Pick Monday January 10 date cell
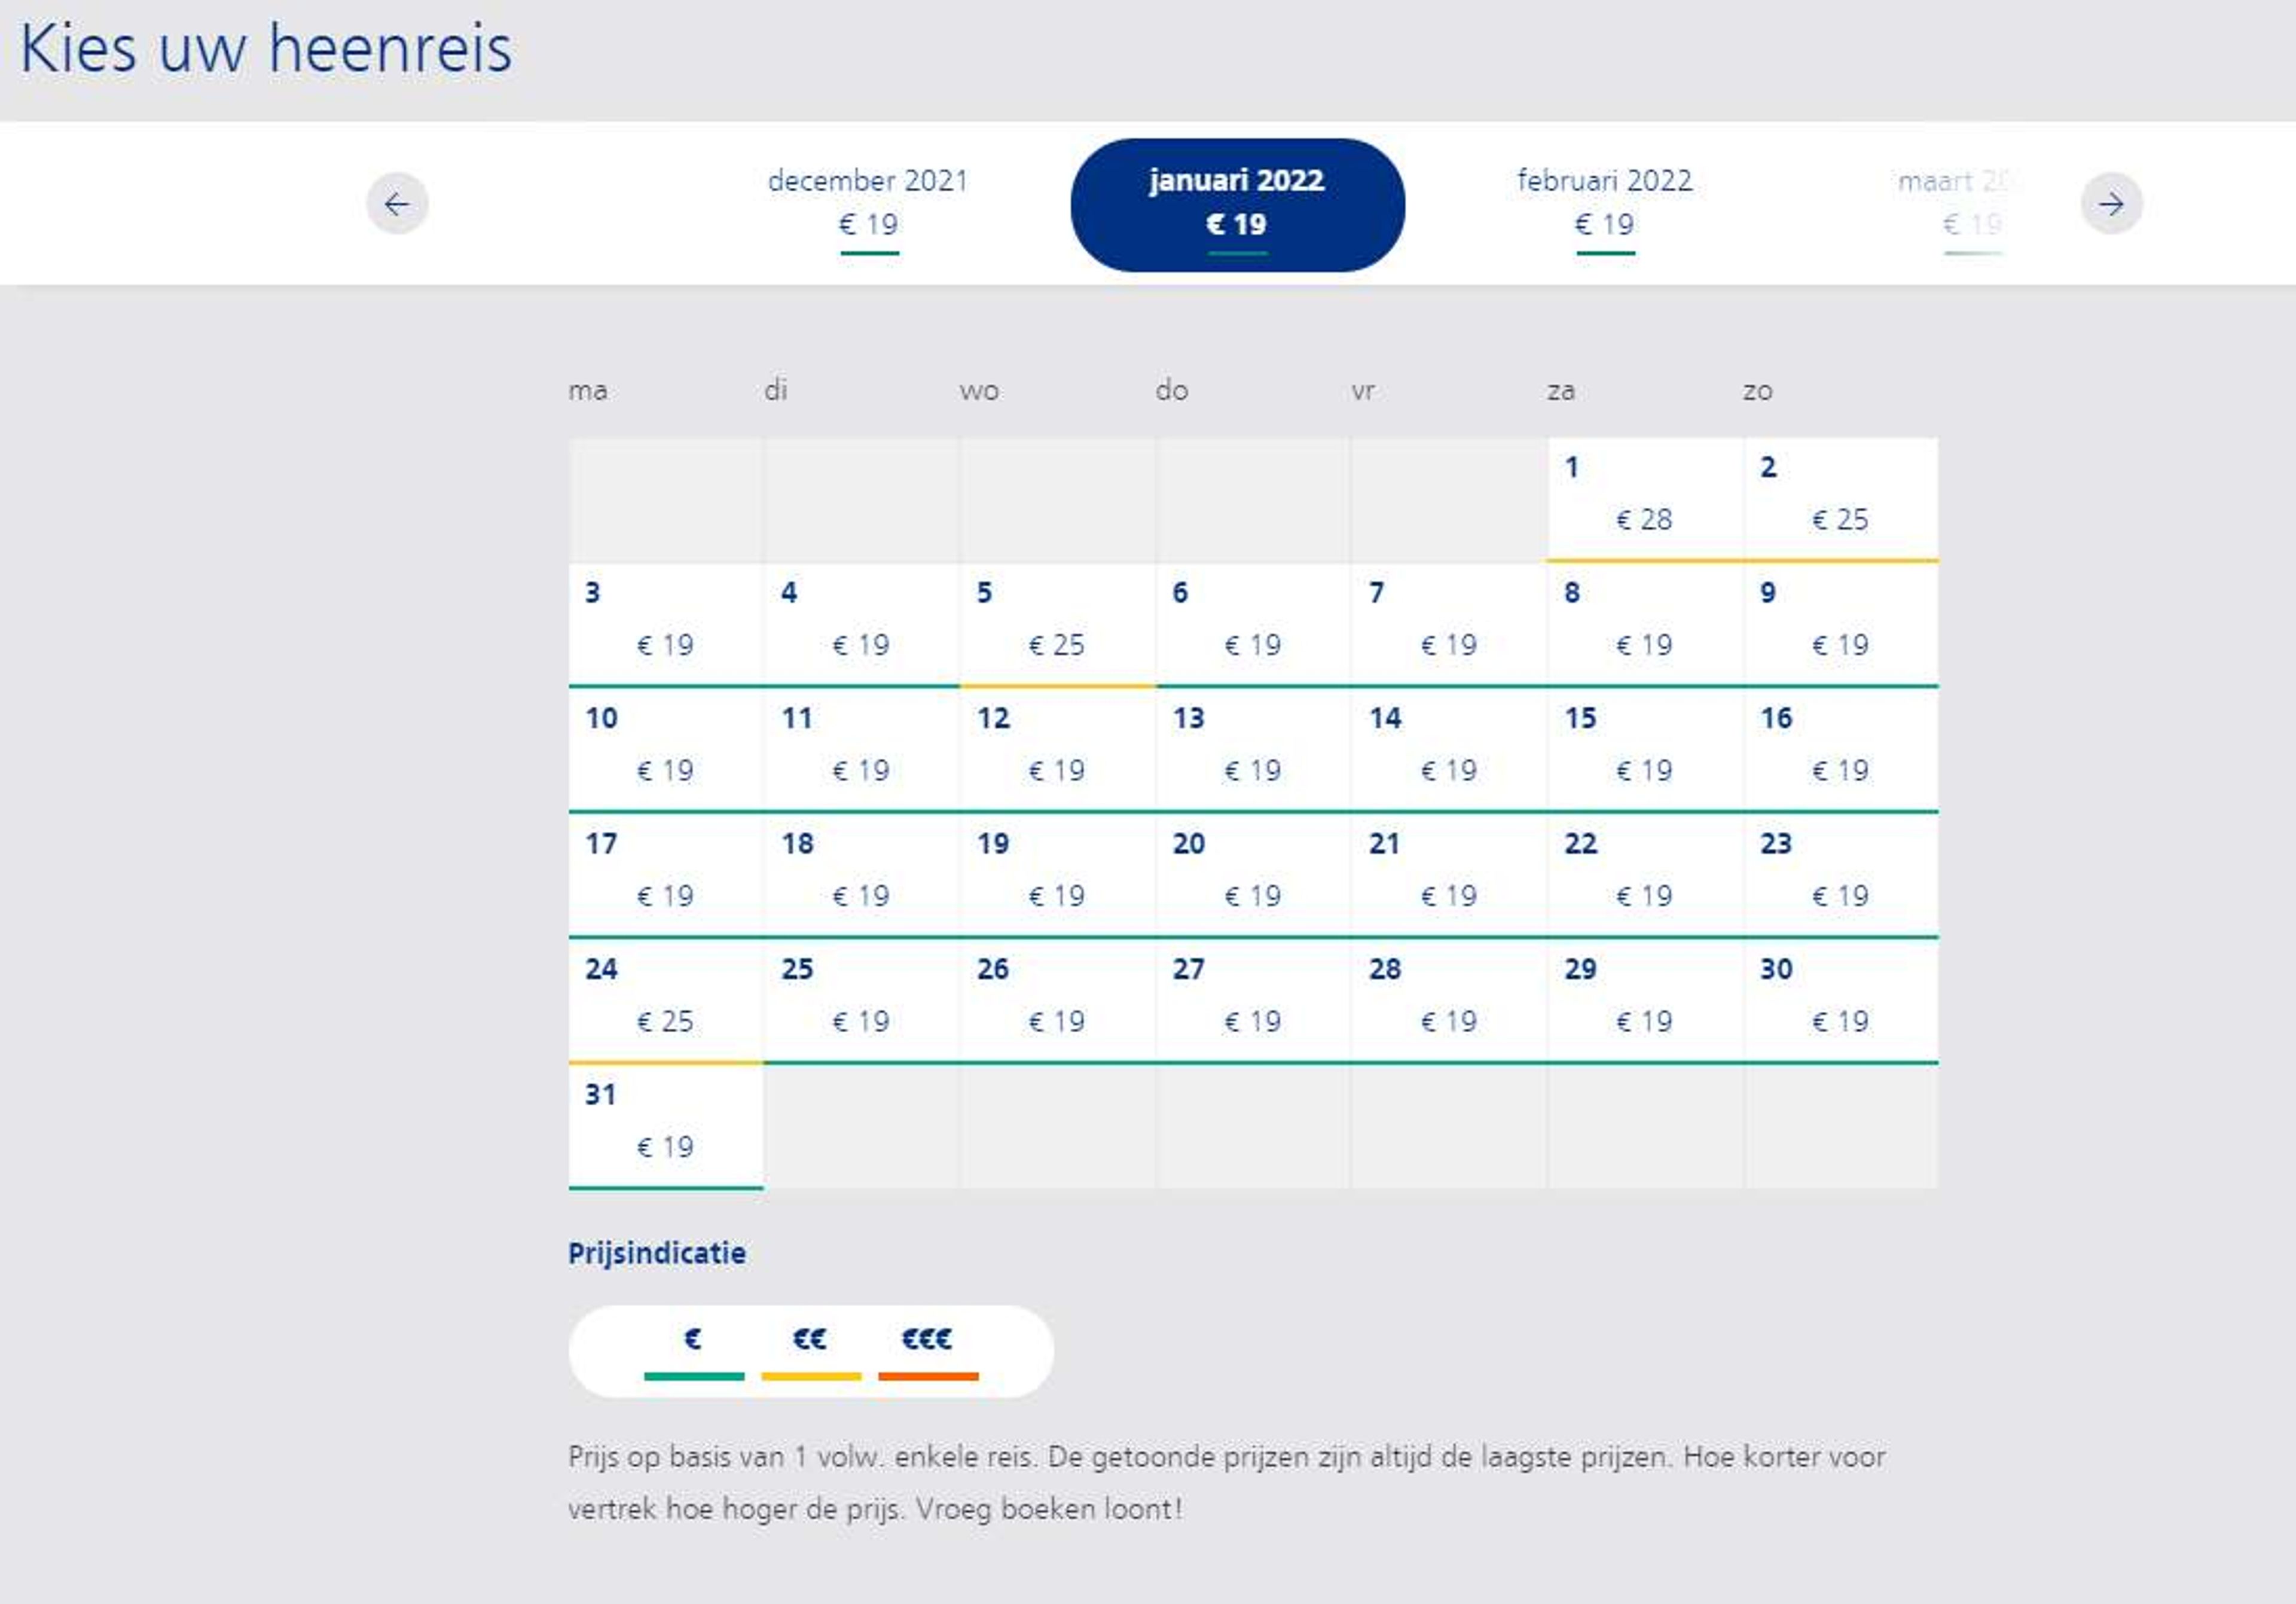The image size is (2296, 1604). (x=666, y=751)
